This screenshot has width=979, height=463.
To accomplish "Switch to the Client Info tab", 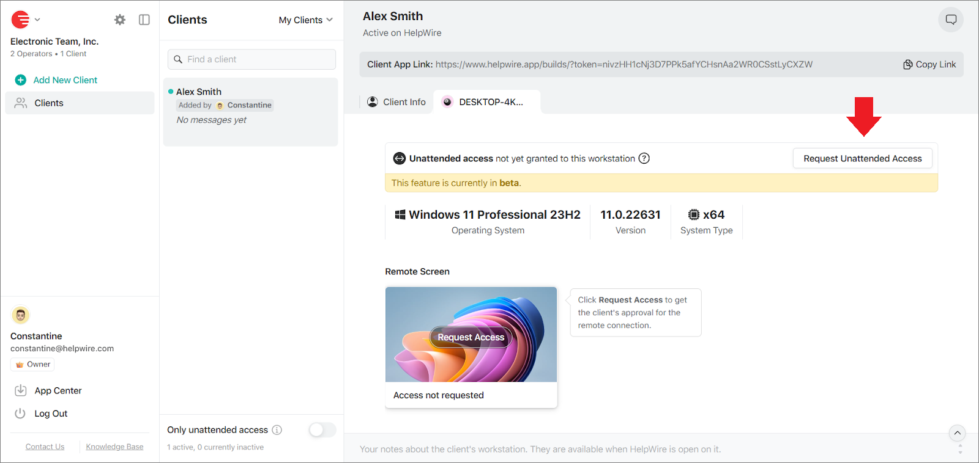I will (396, 102).
